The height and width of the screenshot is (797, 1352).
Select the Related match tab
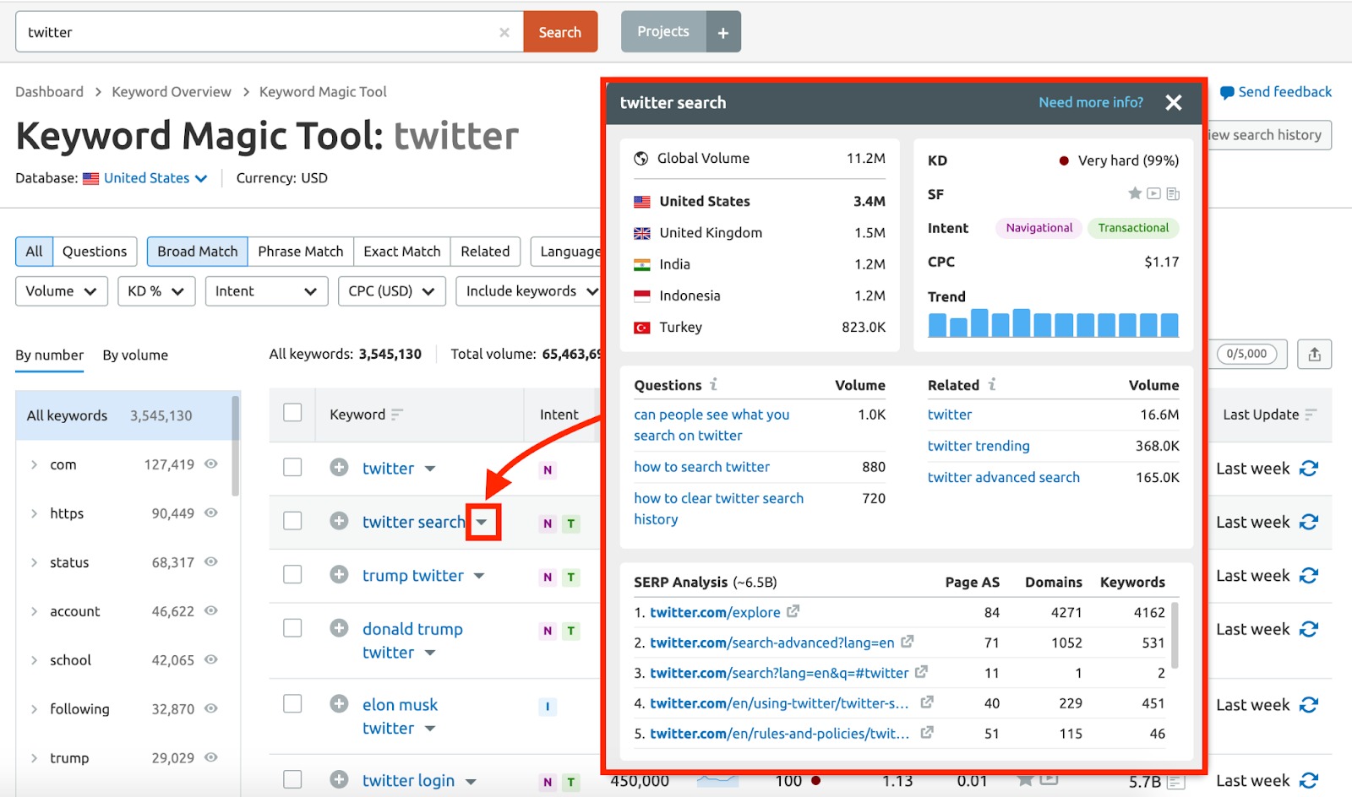tap(485, 252)
